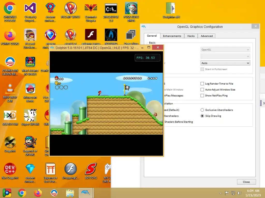Select the Pissed Chicken Seasons icon
Image resolution: width=265 pixels, height=198 pixels.
tap(30, 39)
